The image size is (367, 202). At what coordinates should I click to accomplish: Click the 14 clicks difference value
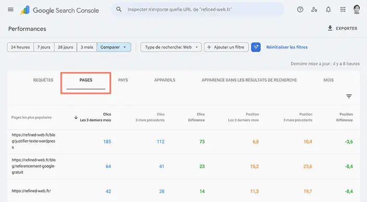(x=202, y=191)
